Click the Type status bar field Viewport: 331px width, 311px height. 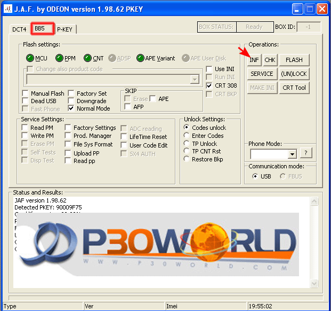[x=43, y=306]
